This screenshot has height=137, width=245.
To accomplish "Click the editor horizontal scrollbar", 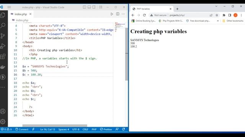I will tap(55, 126).
